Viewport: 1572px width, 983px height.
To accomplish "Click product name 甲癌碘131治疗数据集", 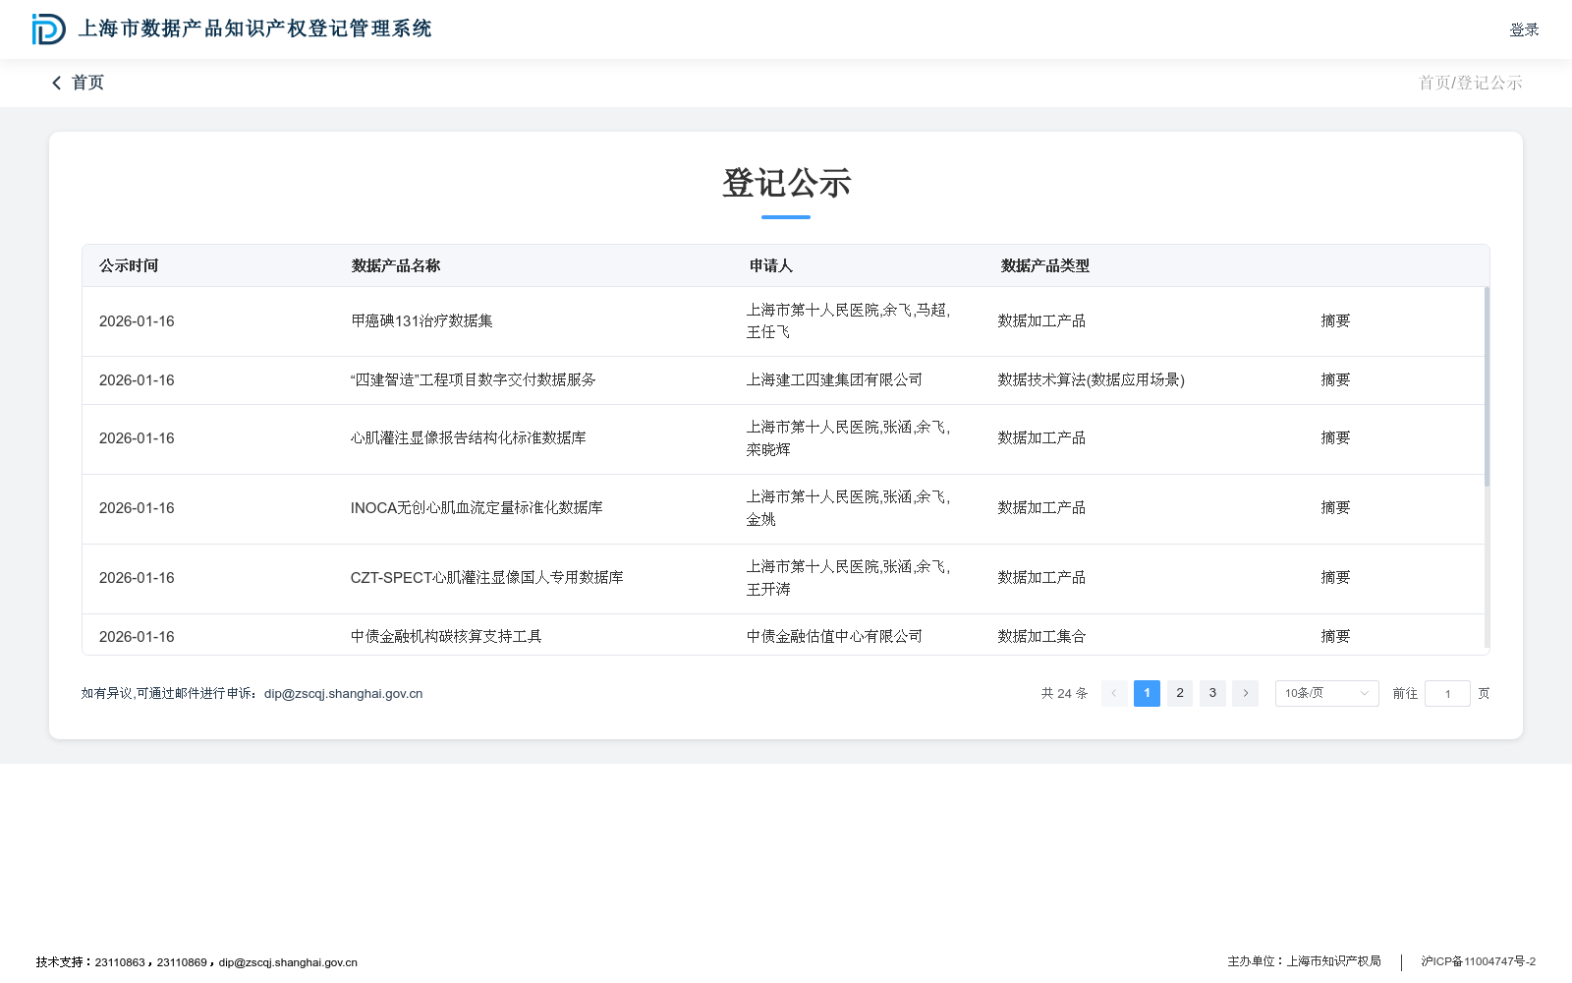I will pyautogui.click(x=422, y=321).
